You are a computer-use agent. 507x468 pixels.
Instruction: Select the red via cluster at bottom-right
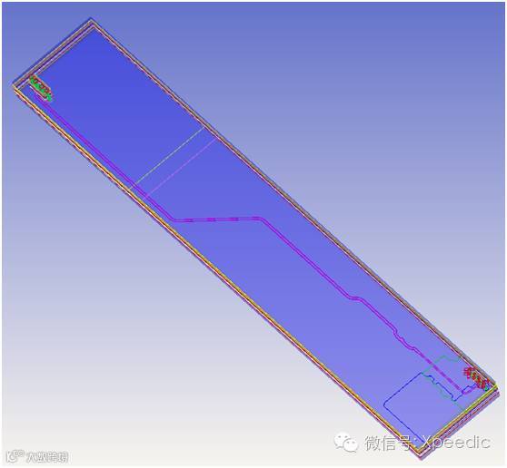[x=475, y=377]
